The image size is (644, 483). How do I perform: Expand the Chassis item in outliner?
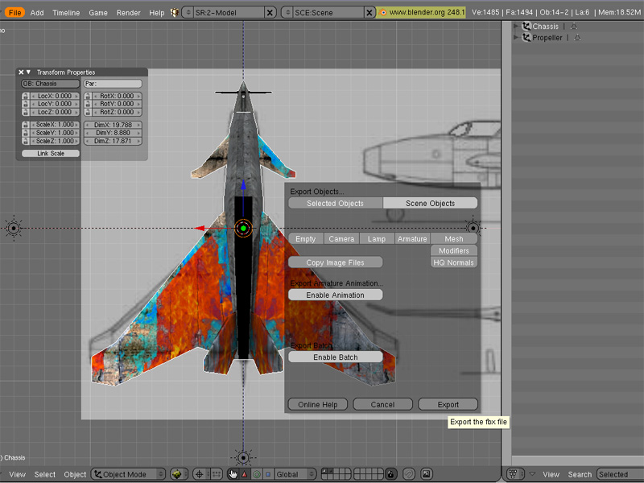(x=516, y=27)
